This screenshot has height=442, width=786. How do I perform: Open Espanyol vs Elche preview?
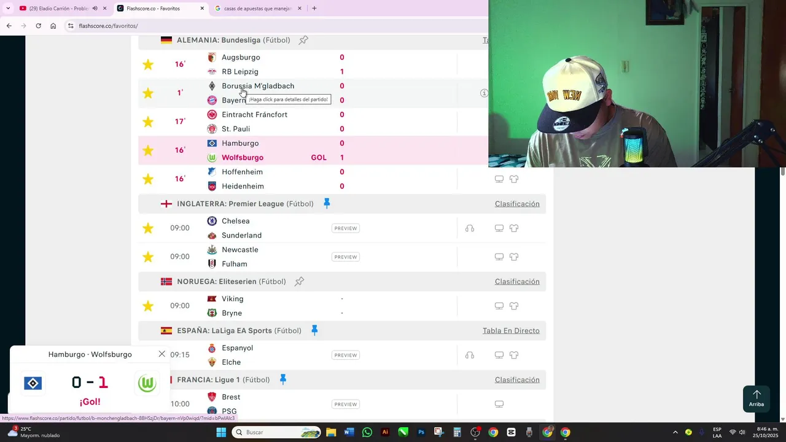pos(346,355)
